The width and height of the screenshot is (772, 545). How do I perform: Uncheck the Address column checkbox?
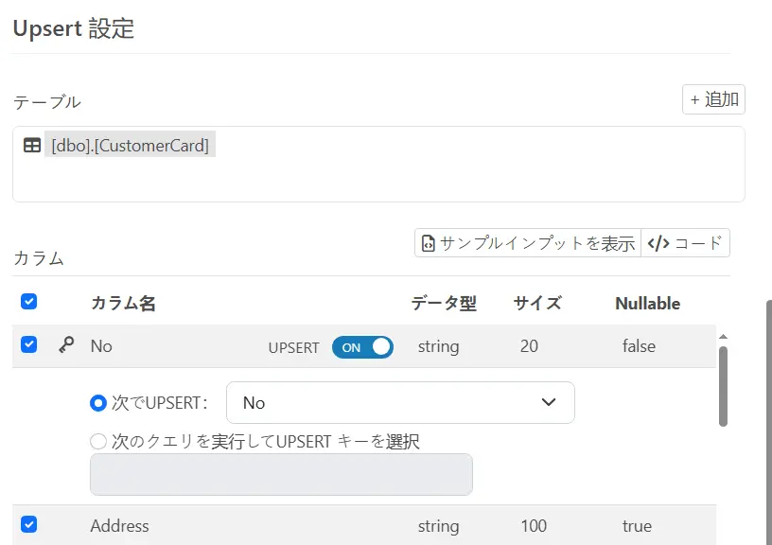(29, 524)
